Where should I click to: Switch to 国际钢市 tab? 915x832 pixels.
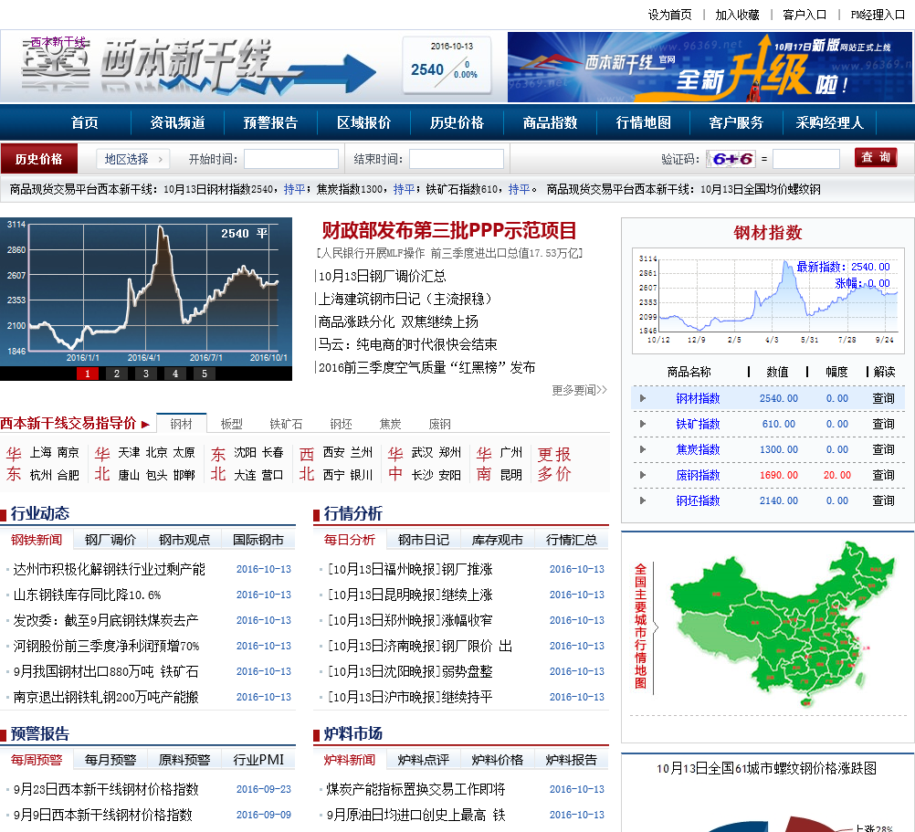coord(258,540)
